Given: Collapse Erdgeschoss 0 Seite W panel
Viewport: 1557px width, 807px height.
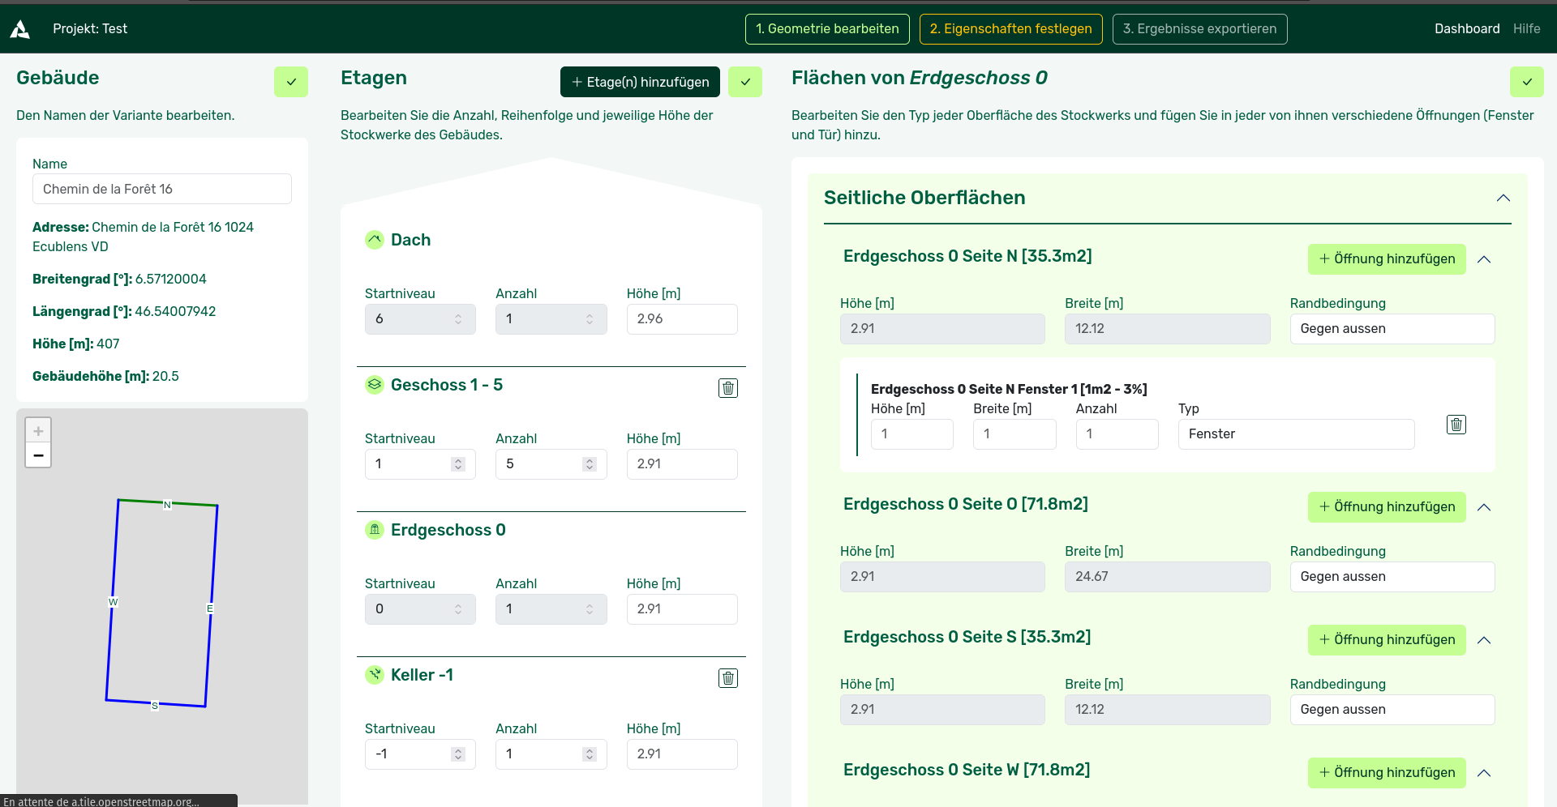Looking at the screenshot, I should coord(1484,773).
